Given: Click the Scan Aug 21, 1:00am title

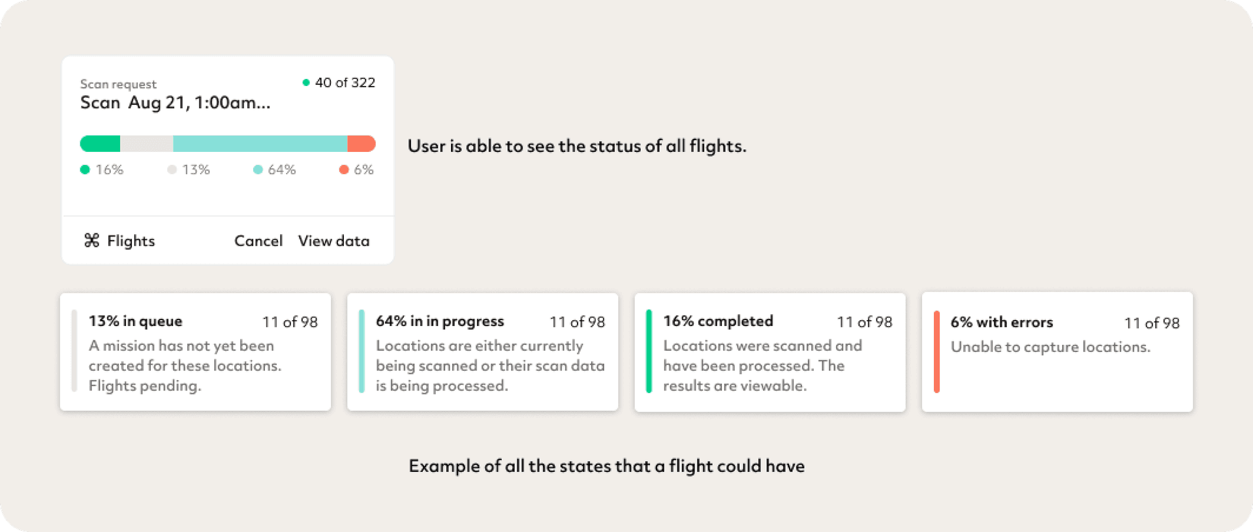Looking at the screenshot, I should click(x=175, y=103).
